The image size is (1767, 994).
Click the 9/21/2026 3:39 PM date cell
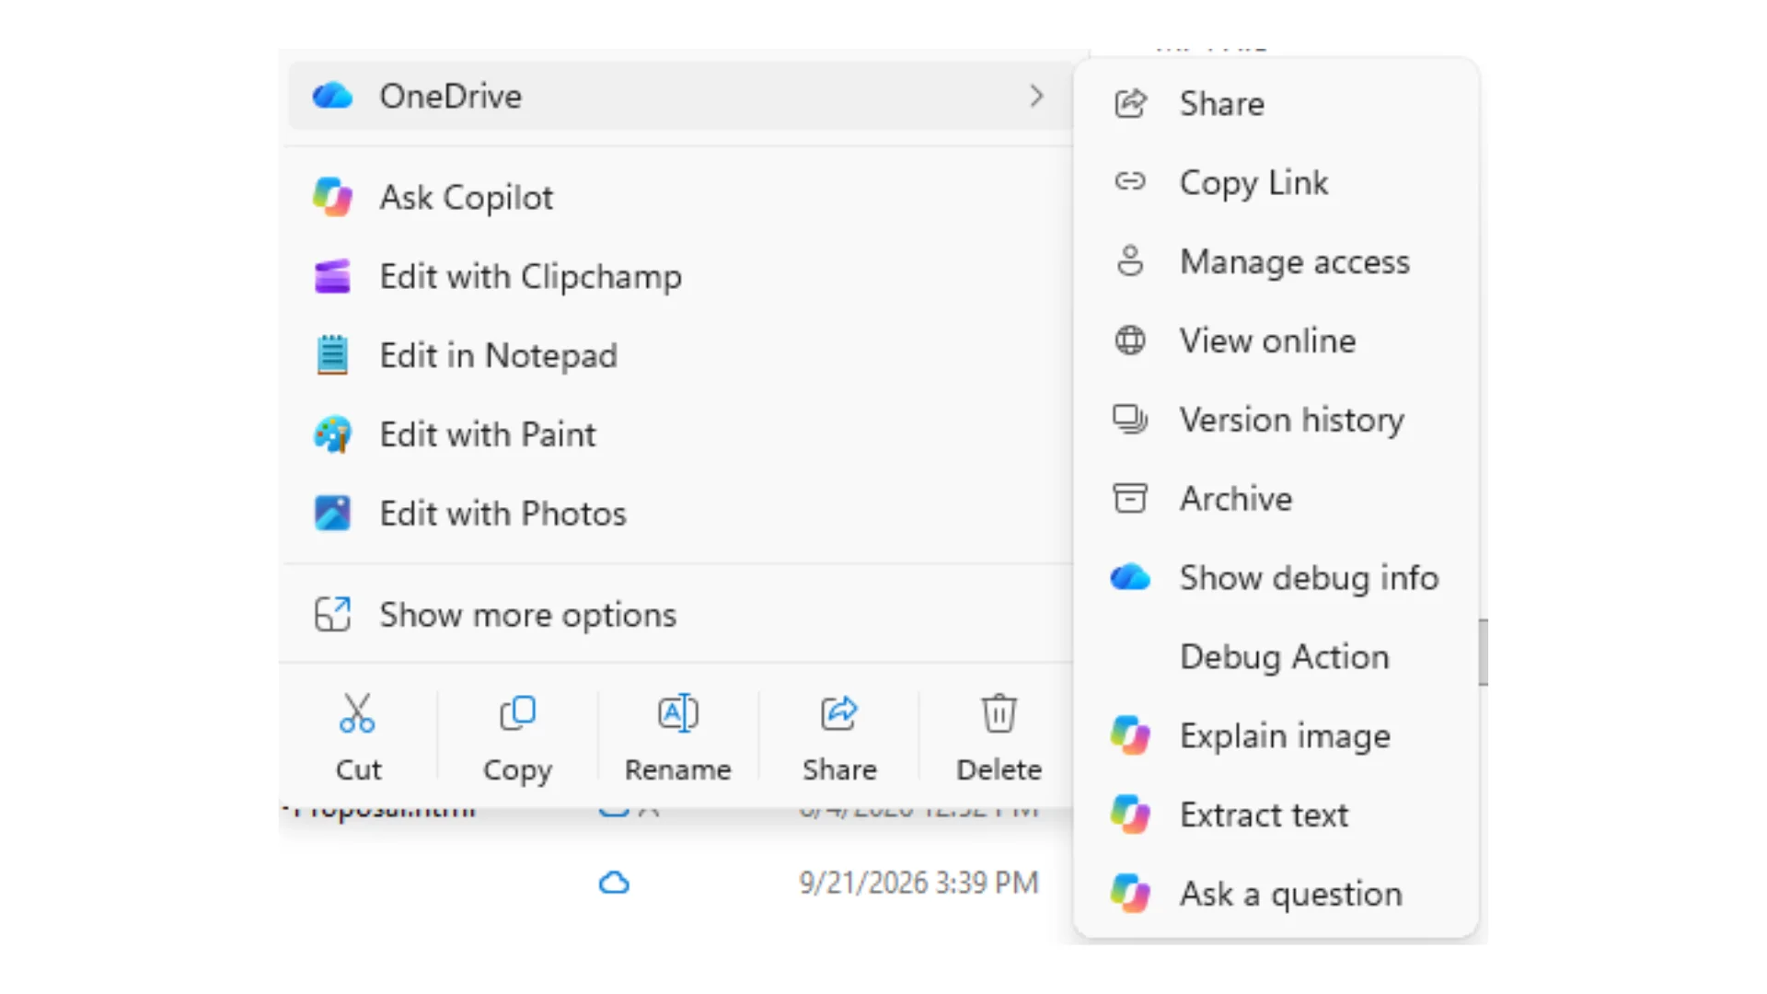click(918, 884)
